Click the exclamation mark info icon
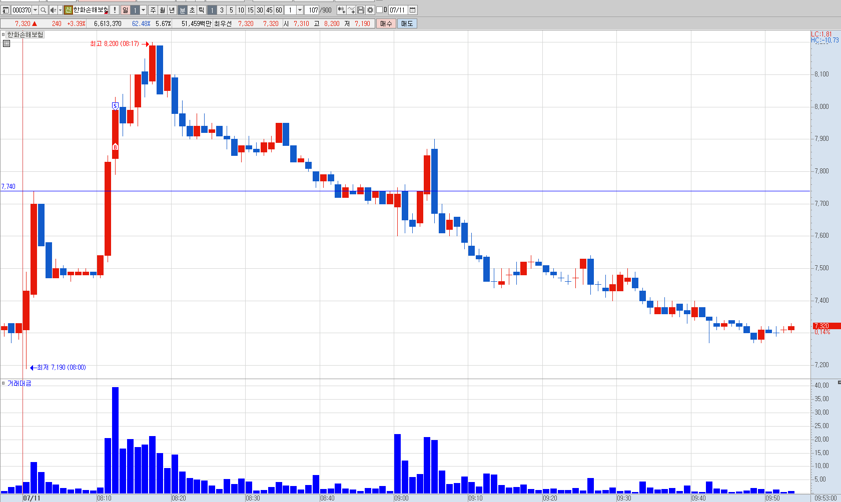The image size is (841, 502). coord(115,10)
